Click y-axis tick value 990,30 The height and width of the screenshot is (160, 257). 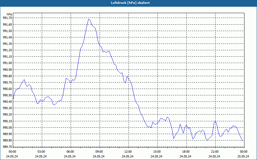pyautogui.click(x=7, y=108)
